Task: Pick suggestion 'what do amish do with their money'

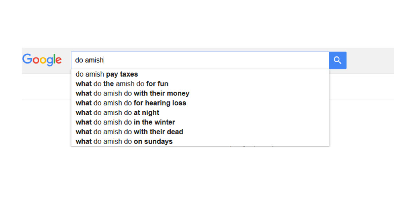Action: tap(200, 93)
